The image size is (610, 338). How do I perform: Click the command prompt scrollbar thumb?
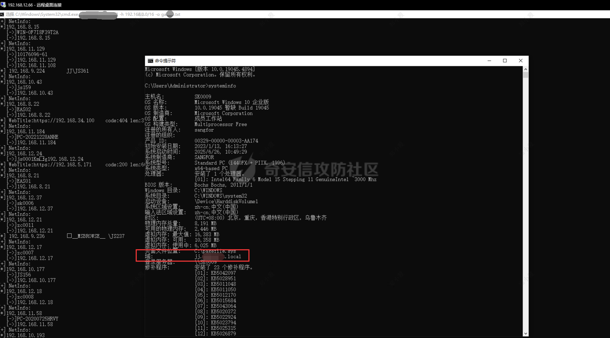pos(526,75)
